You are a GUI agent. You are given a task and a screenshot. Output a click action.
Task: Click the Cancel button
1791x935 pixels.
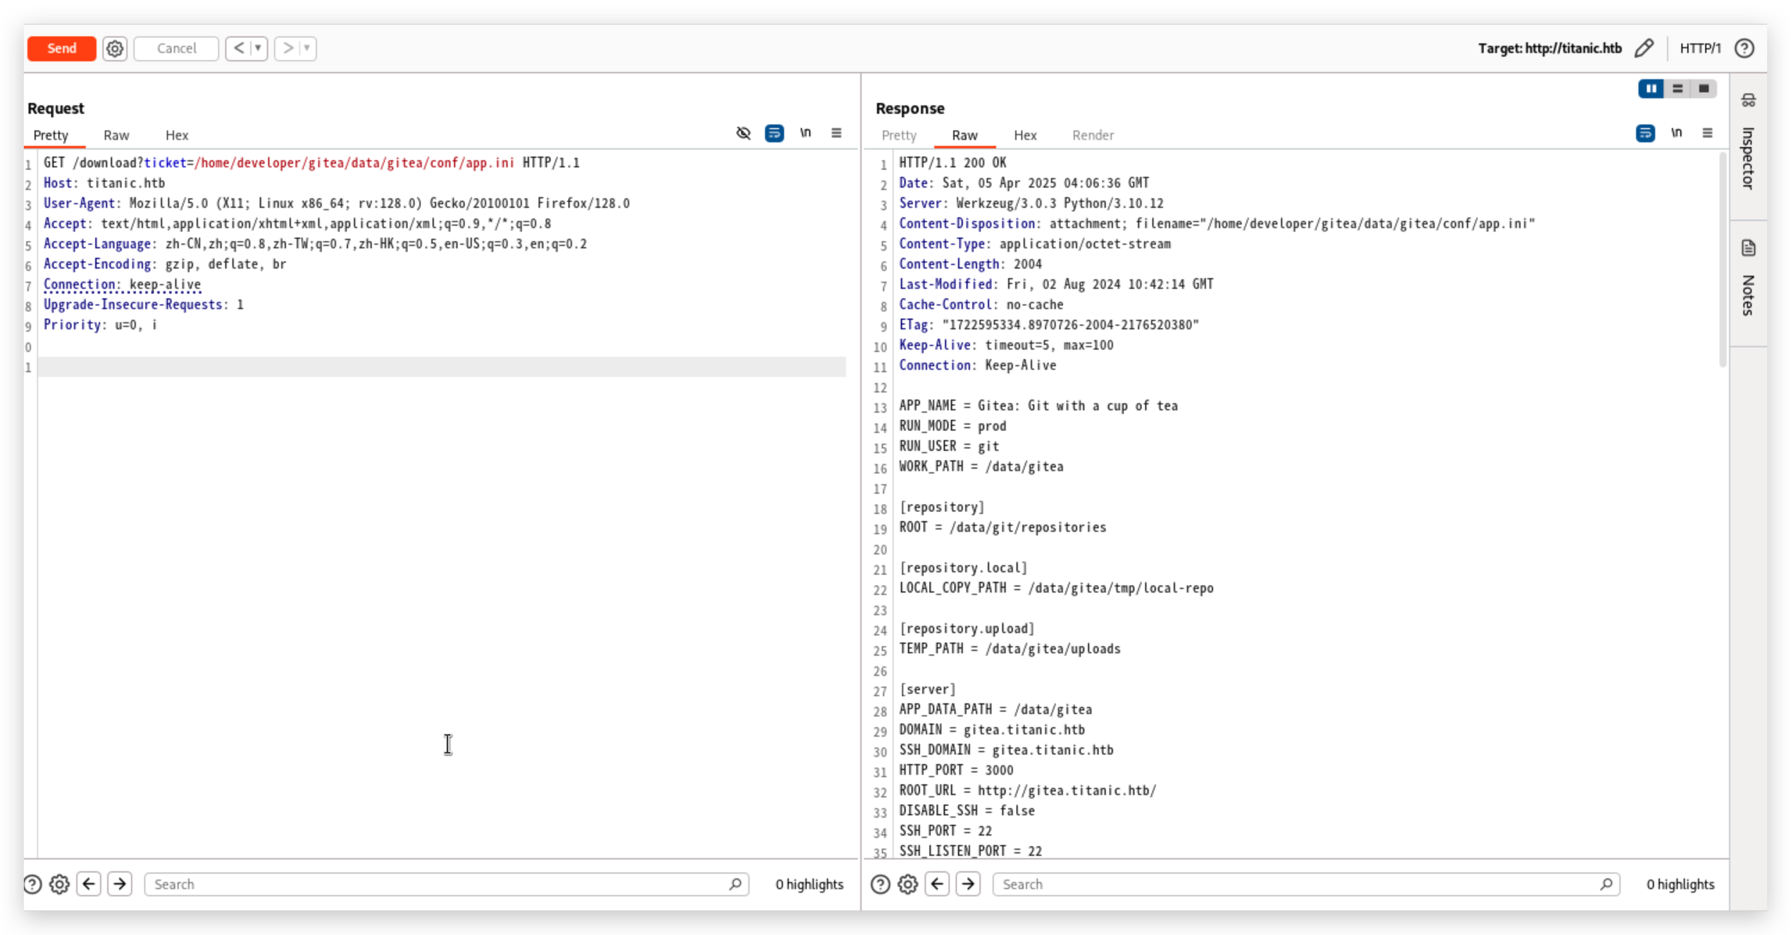(x=176, y=48)
